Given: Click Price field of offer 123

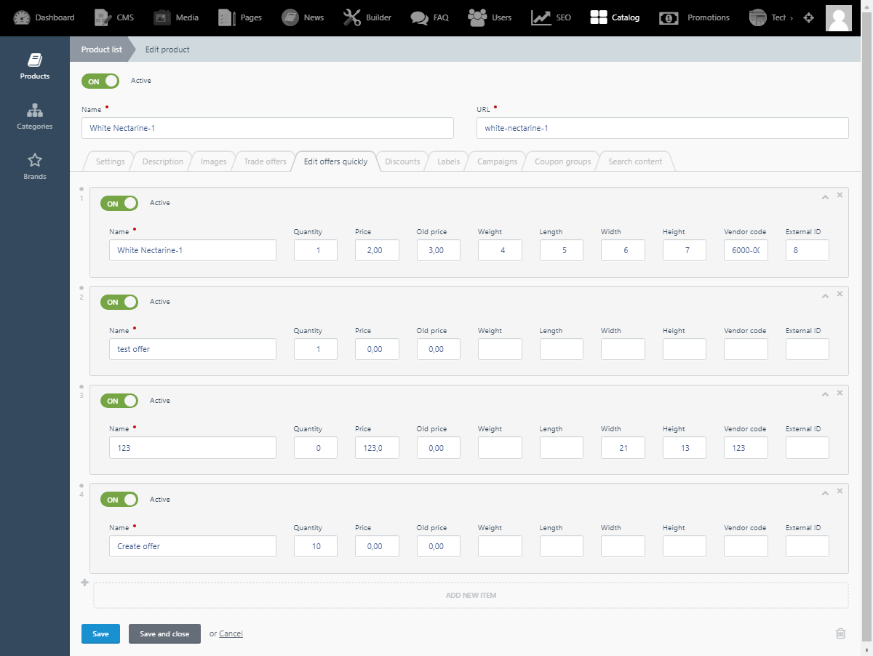Looking at the screenshot, I should [x=378, y=448].
